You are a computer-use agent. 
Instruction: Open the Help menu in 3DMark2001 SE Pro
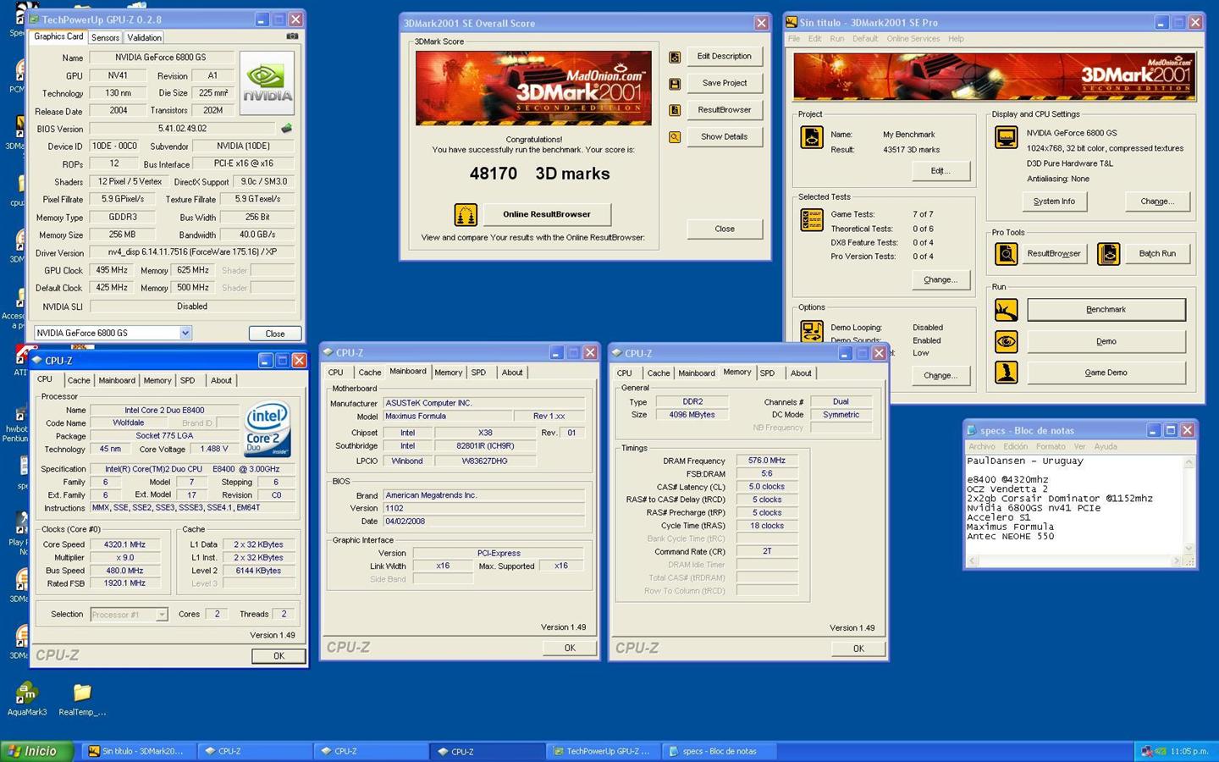[956, 39]
